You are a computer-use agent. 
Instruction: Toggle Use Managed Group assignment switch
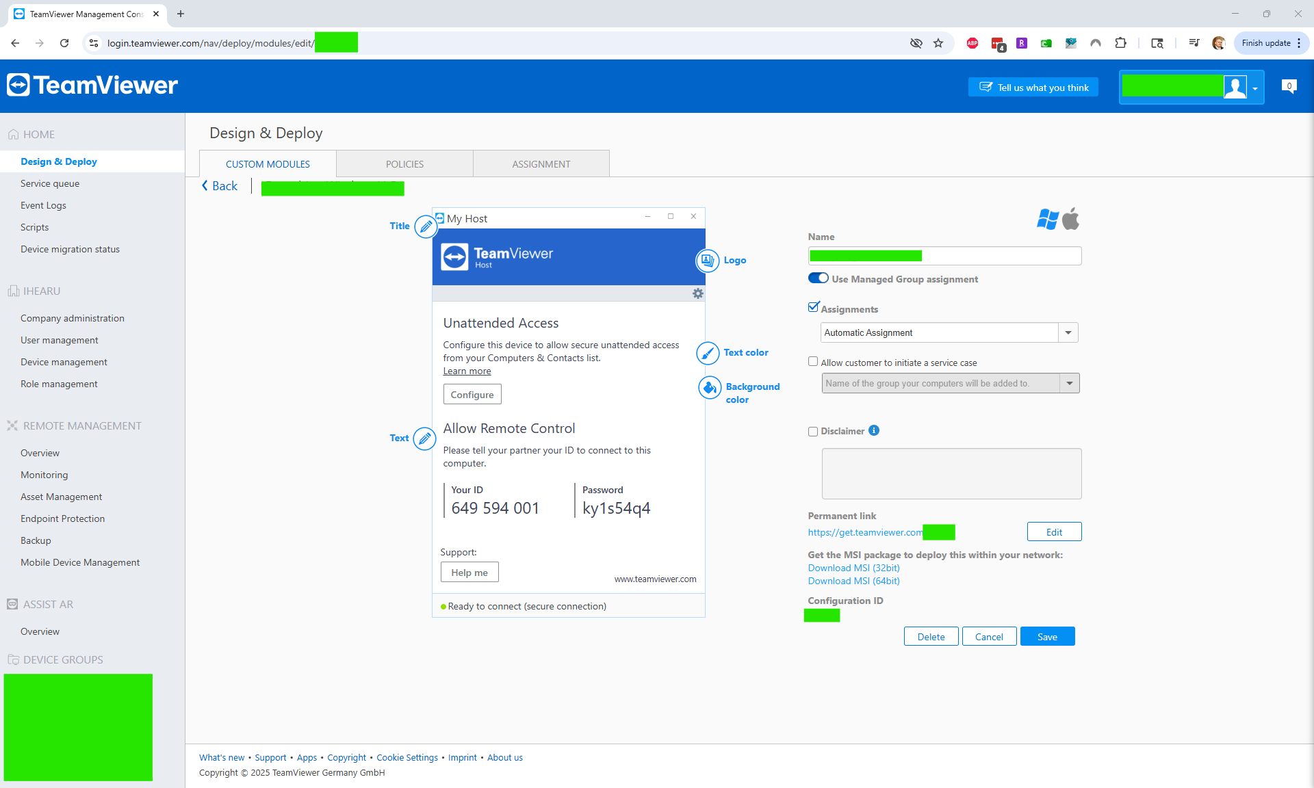(819, 278)
